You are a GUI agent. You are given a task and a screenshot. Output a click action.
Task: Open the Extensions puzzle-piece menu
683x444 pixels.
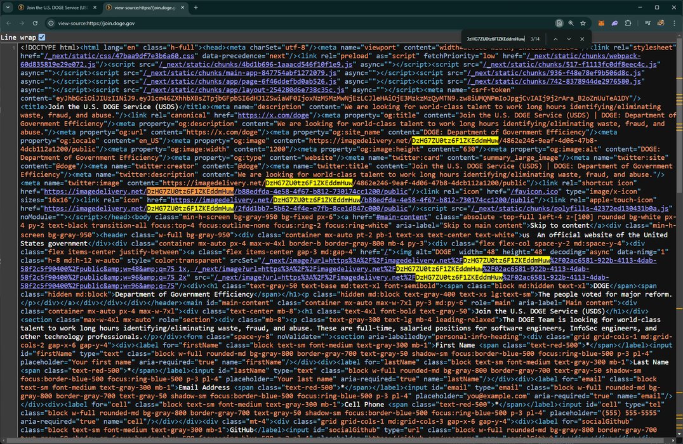(x=628, y=23)
